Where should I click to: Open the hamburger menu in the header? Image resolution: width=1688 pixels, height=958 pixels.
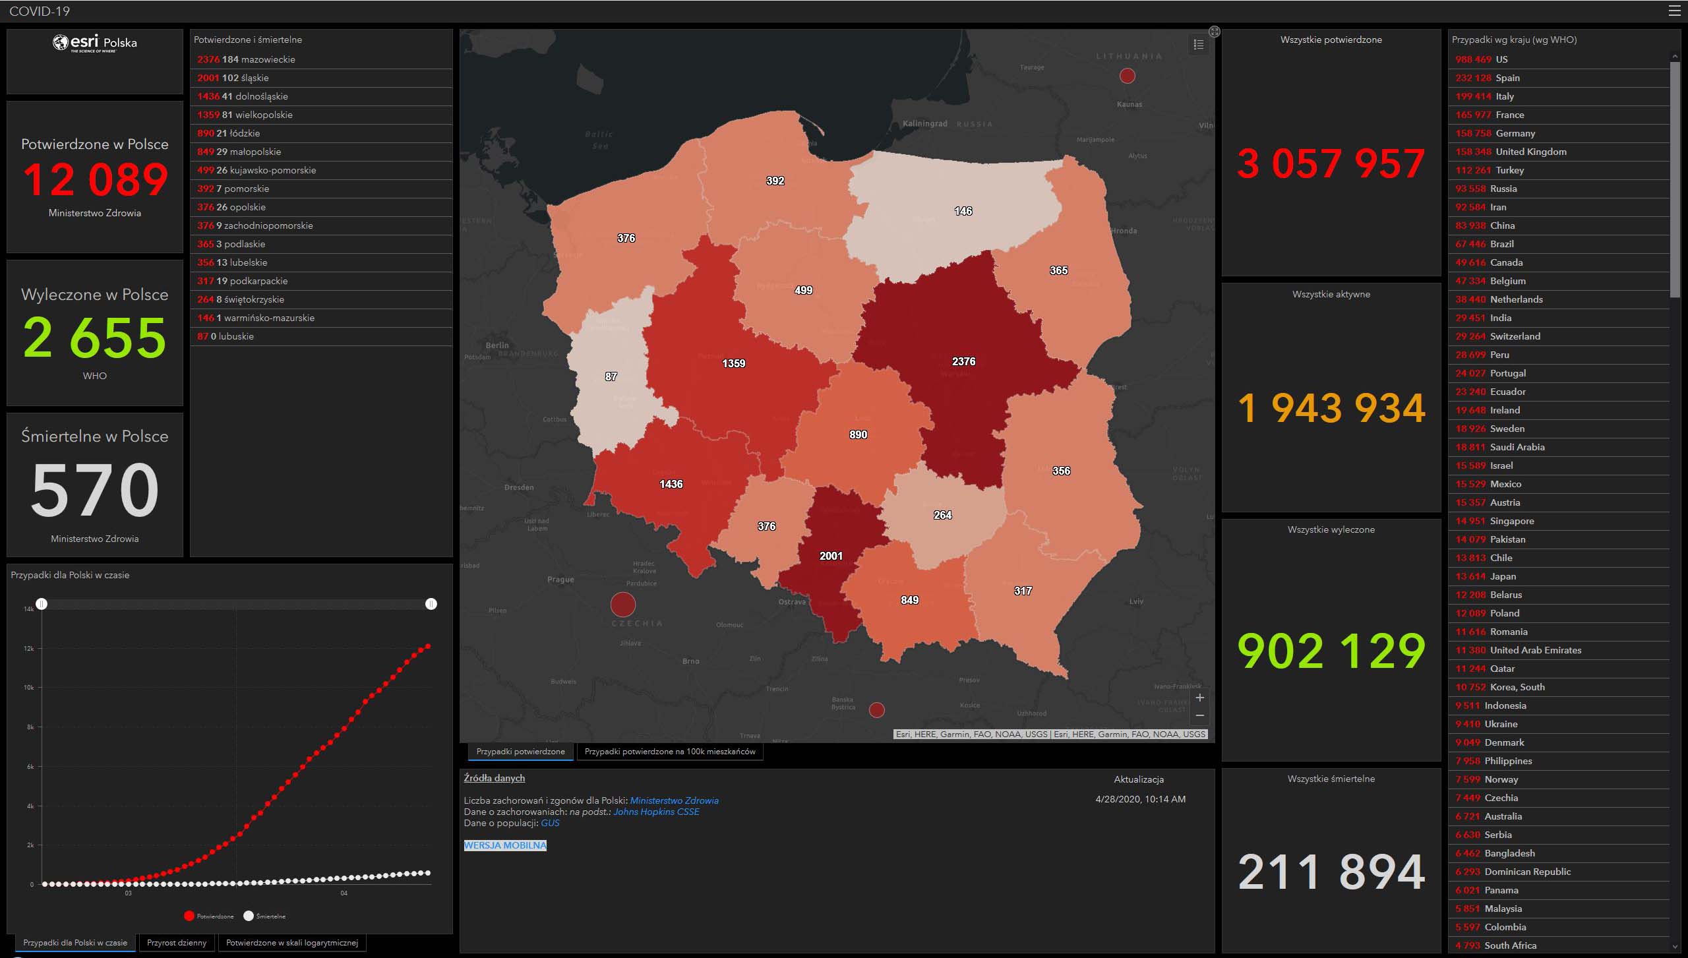coord(1673,11)
